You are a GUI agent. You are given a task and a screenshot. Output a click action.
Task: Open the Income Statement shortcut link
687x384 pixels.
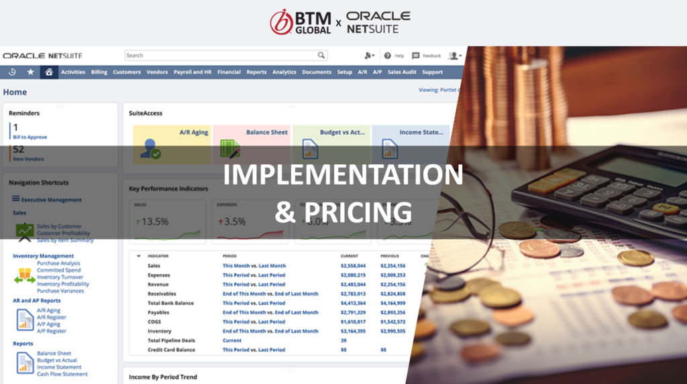click(x=59, y=367)
